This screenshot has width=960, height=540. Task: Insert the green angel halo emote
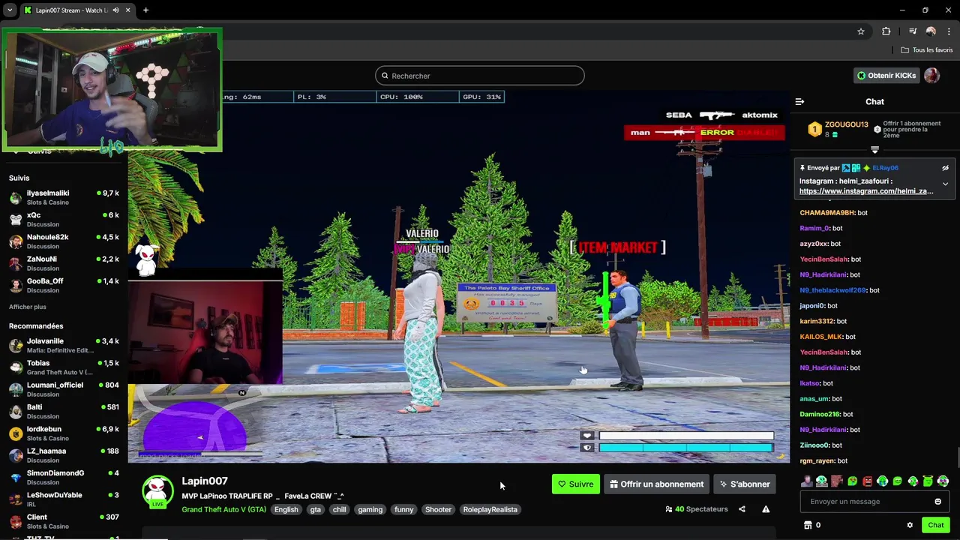click(928, 481)
